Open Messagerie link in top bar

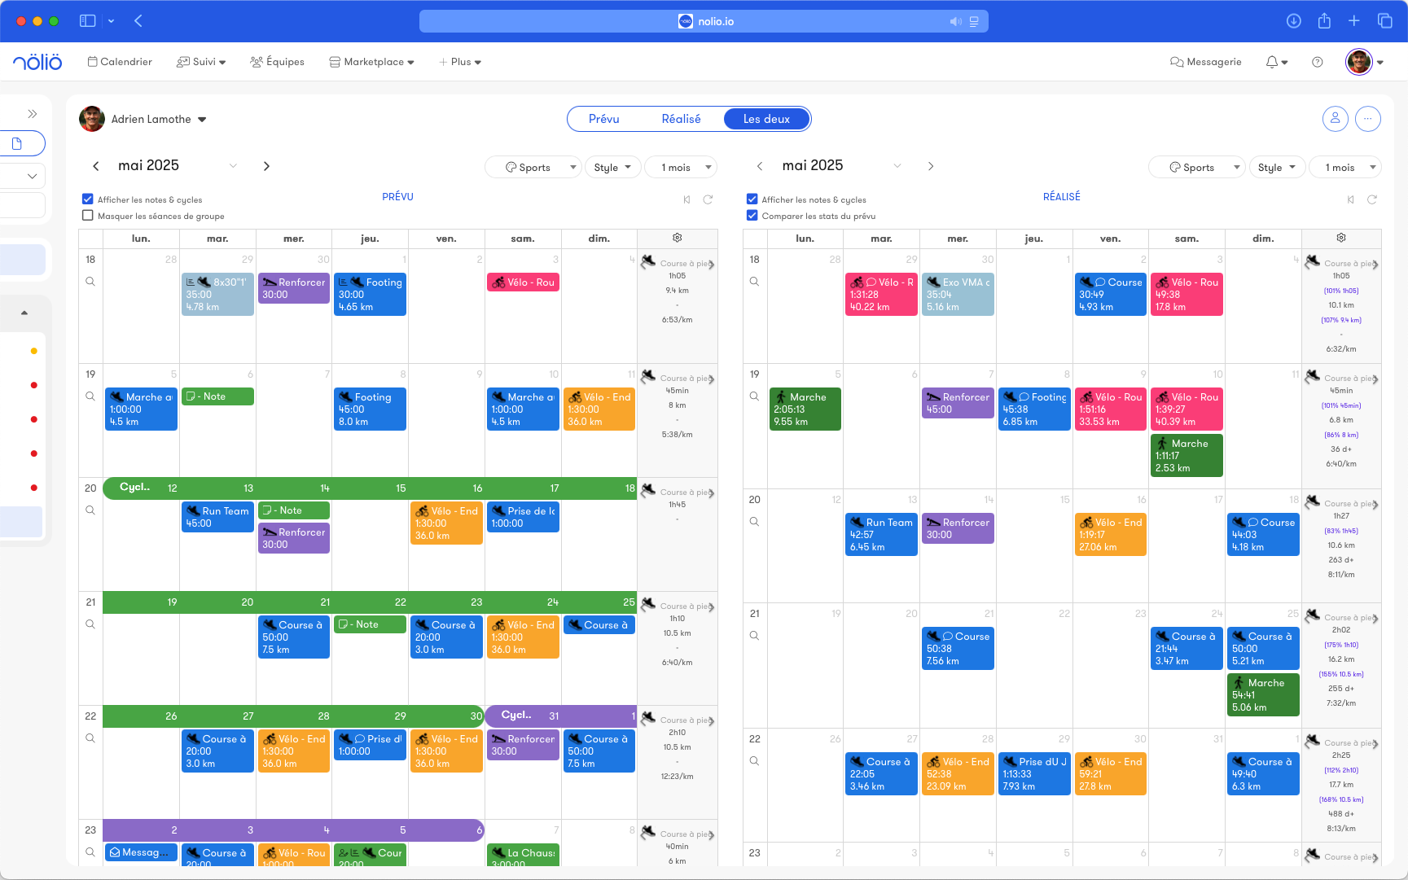pos(1205,62)
